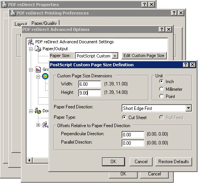Open the Paper Feed Direction dropdown
This screenshot has height=185, width=204.
189,108
